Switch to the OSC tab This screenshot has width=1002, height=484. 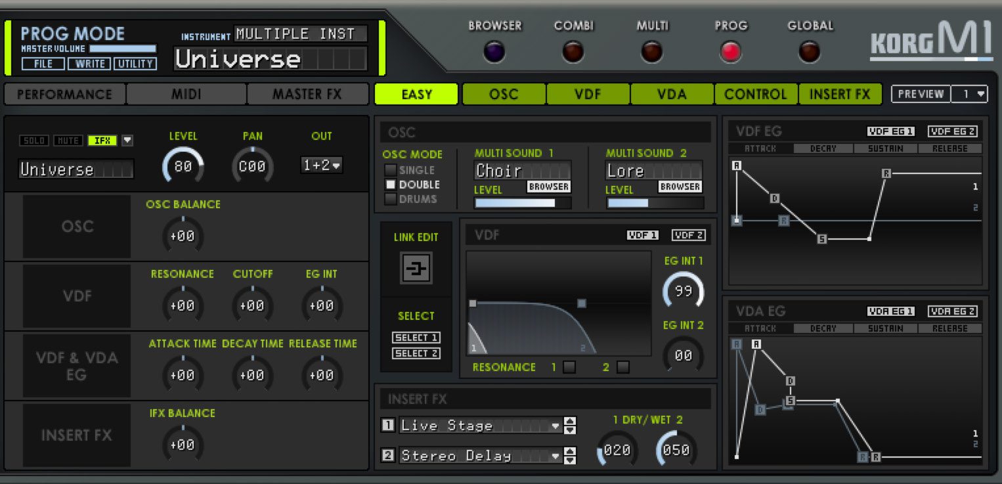tap(504, 94)
